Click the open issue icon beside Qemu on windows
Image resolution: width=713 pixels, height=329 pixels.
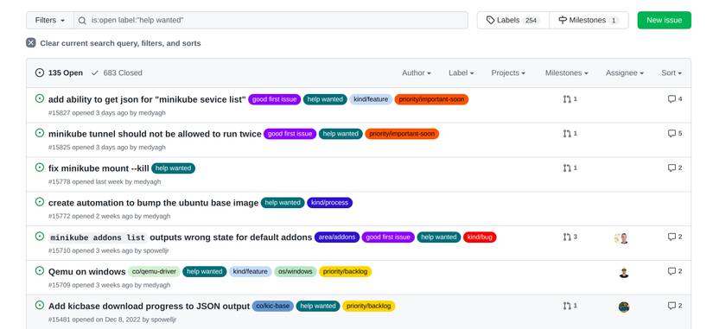[40, 271]
